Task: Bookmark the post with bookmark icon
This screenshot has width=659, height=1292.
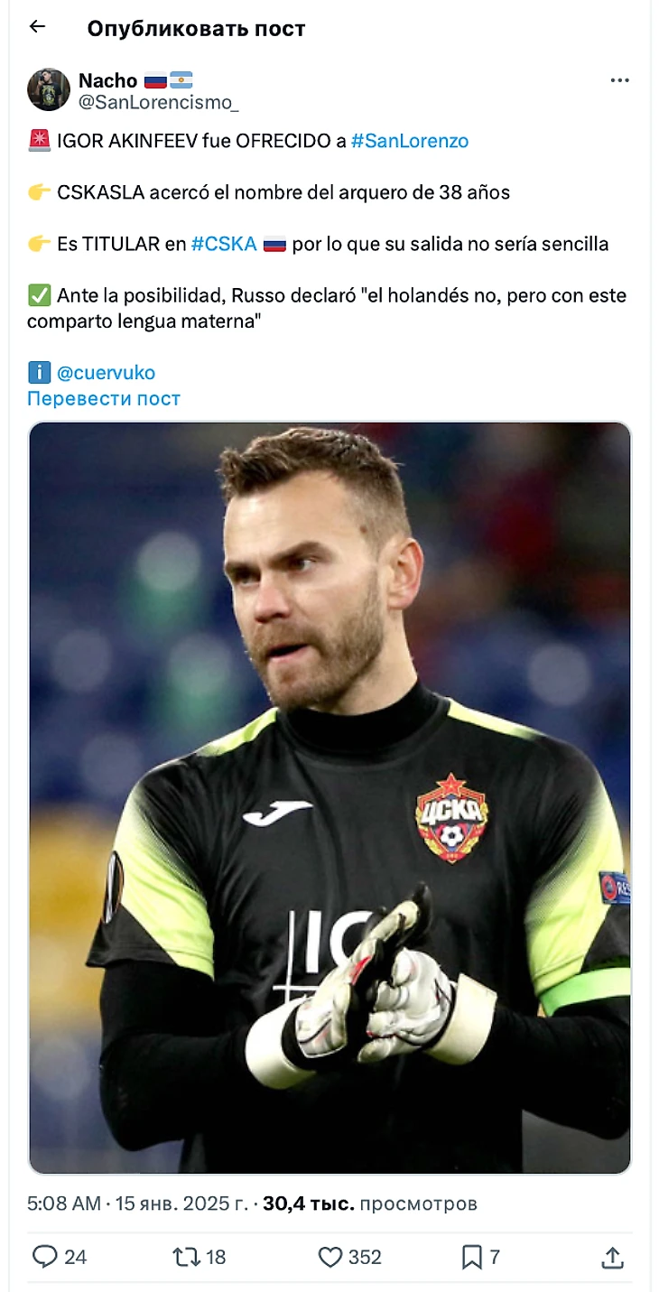Action: click(x=472, y=1257)
